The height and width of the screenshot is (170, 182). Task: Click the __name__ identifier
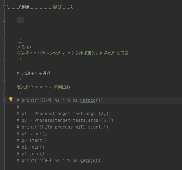coord(24,7)
